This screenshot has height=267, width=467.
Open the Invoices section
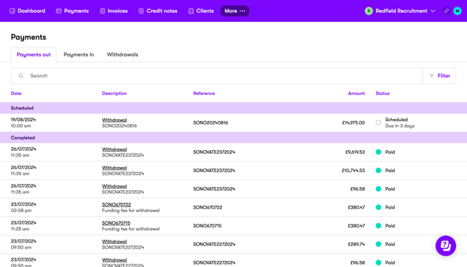coord(114,11)
